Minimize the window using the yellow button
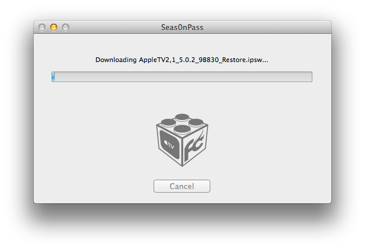365x250 pixels. [54, 27]
